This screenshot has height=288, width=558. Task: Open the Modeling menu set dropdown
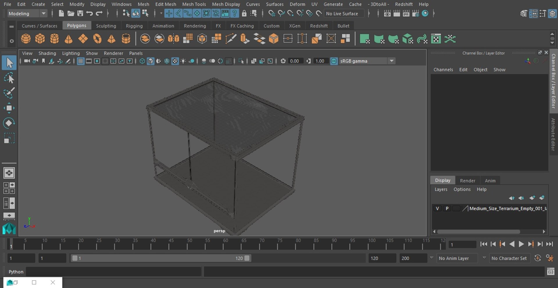pyautogui.click(x=27, y=13)
